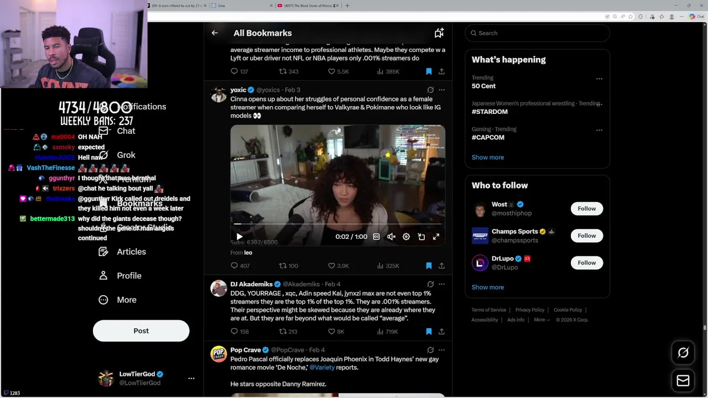This screenshot has height=398, width=708.
Task: Reply to the yoxic post showing 407
Action: tap(240, 266)
